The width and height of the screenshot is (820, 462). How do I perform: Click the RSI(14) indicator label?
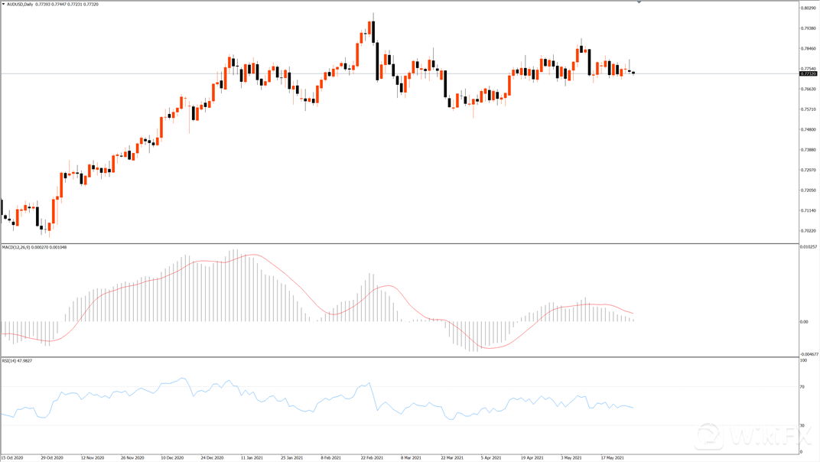click(11, 360)
